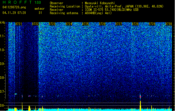Click the tall yellow intensity spike below 0728

(x=140, y=106)
